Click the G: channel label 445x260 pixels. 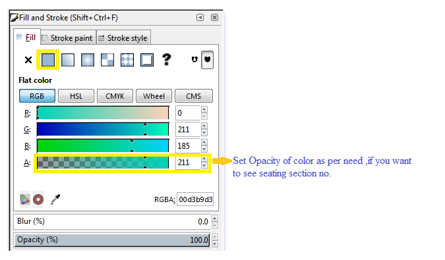[x=27, y=130]
